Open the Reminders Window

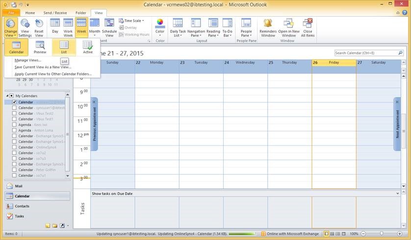pos(268,28)
